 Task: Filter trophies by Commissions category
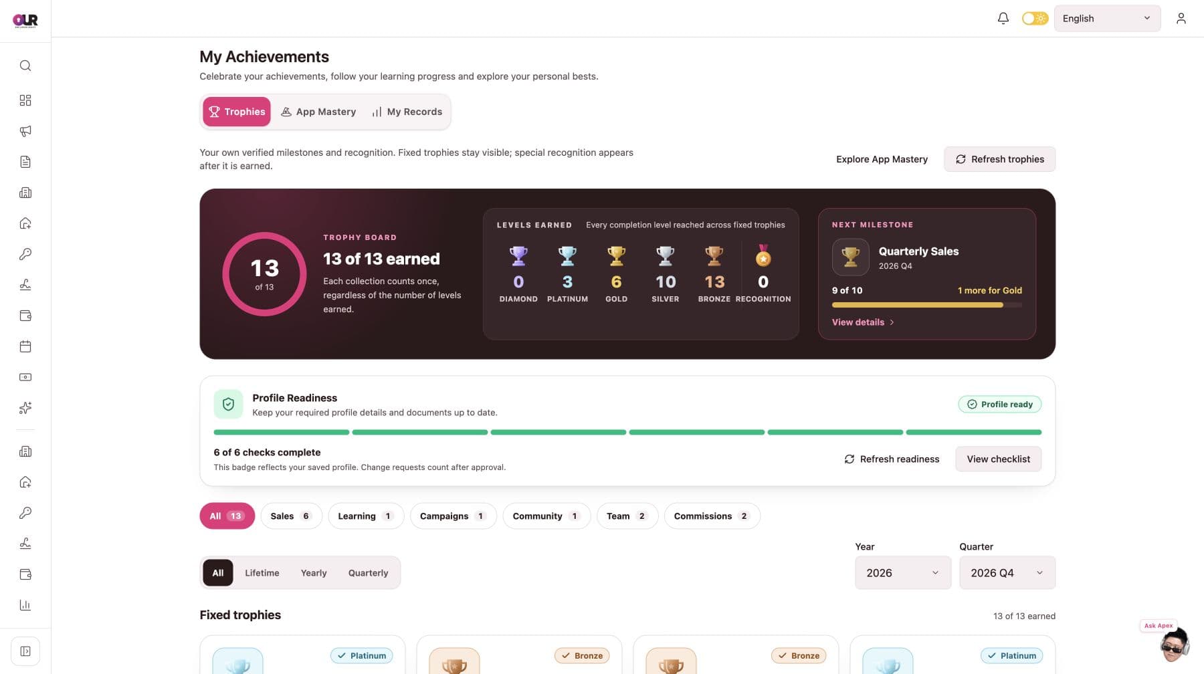click(x=712, y=516)
